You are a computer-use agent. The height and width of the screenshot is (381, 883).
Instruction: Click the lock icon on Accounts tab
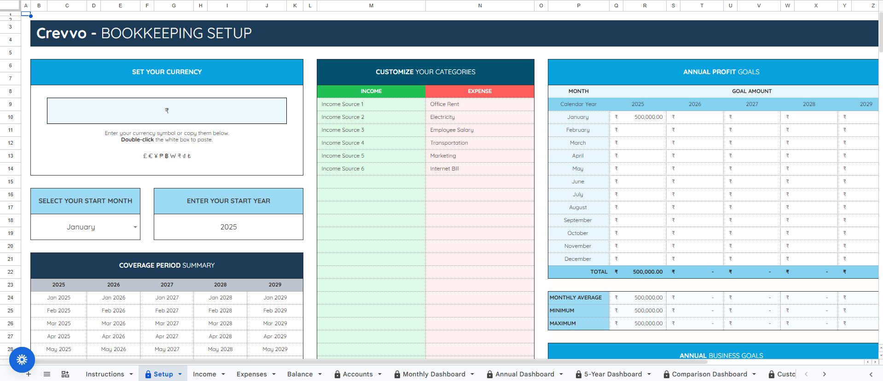(x=337, y=375)
